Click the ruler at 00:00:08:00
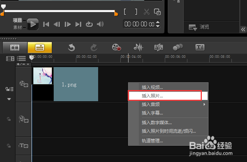The image size is (247, 162). [x=220, y=57]
